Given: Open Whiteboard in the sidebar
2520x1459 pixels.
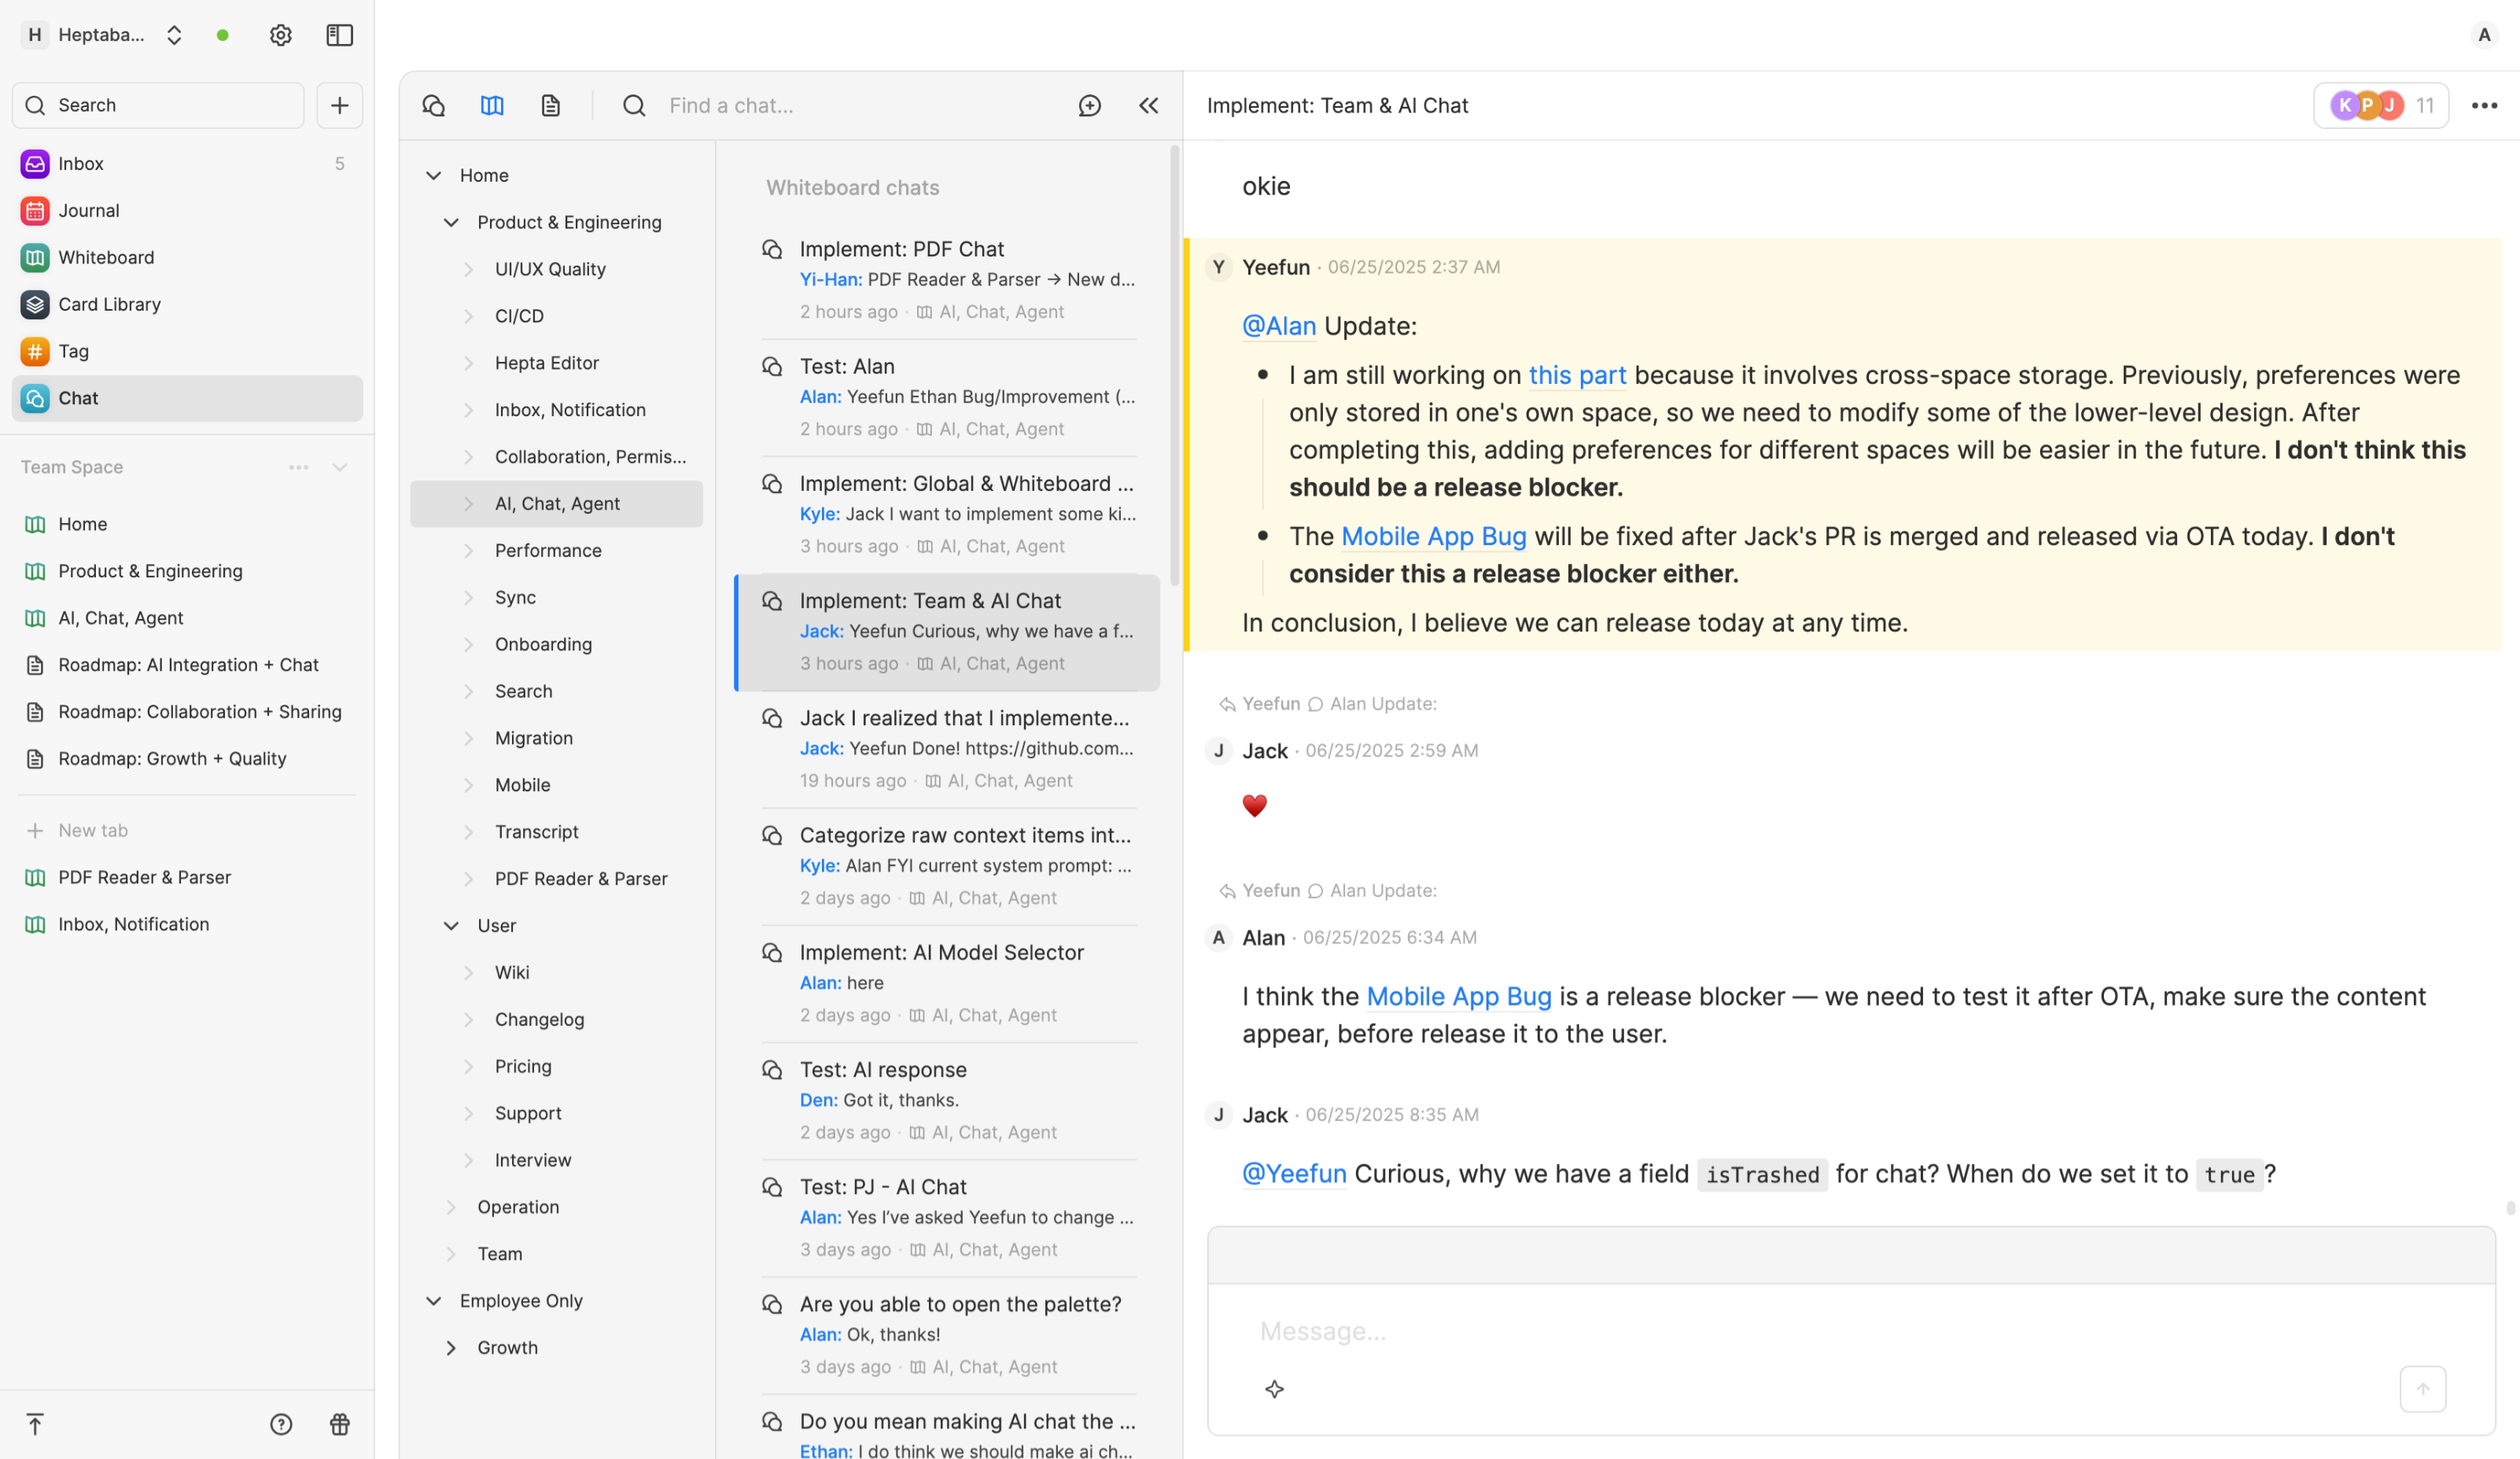Looking at the screenshot, I should tap(187, 257).
